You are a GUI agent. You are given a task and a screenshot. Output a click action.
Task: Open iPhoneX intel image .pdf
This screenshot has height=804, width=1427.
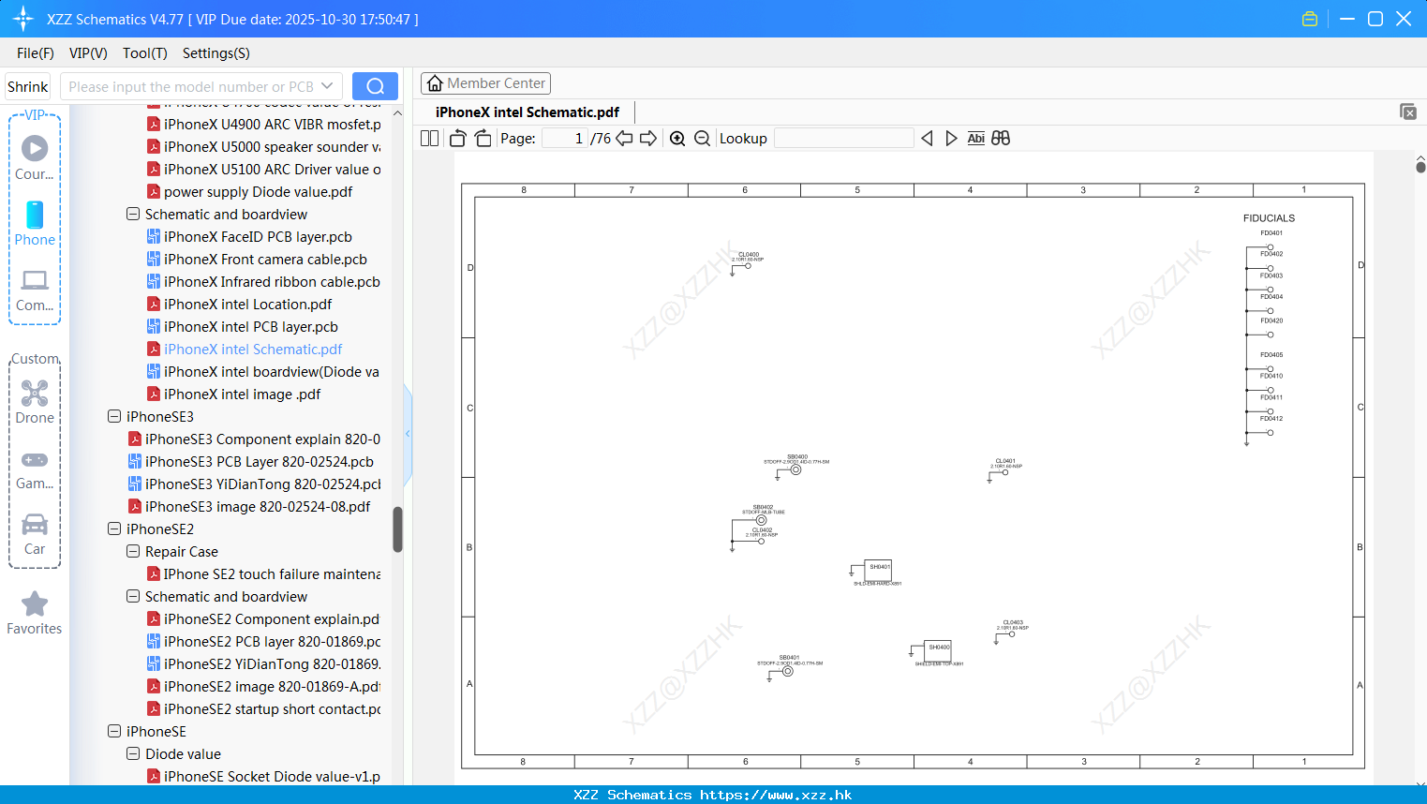click(242, 395)
